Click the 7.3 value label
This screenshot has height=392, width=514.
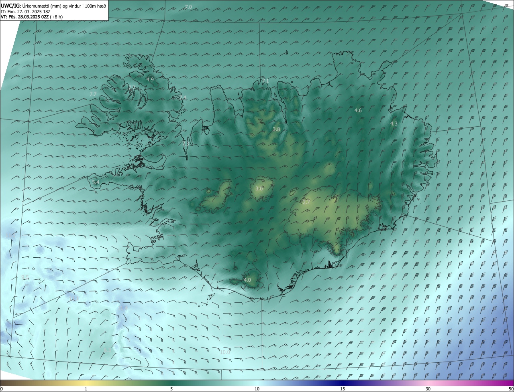click(186, 143)
